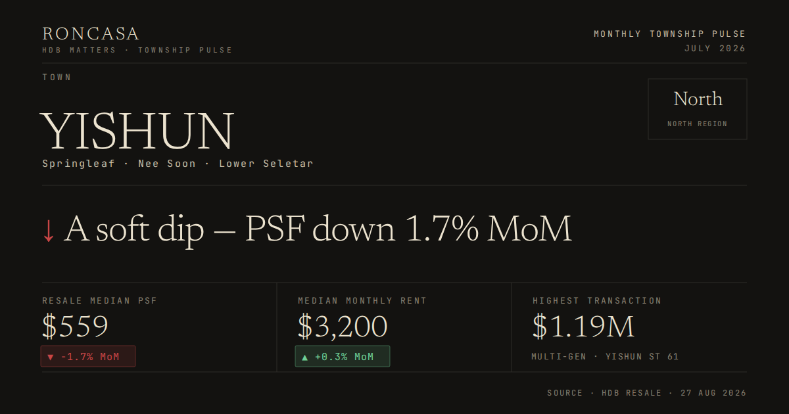Click the red triangle in PSF badge
Viewport: 789px width, 414px height.
coord(51,357)
